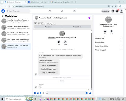Image resolution: width=126 pixels, height=101 pixels.
Task: Open the Laa conversation
Action: pos(16,34)
